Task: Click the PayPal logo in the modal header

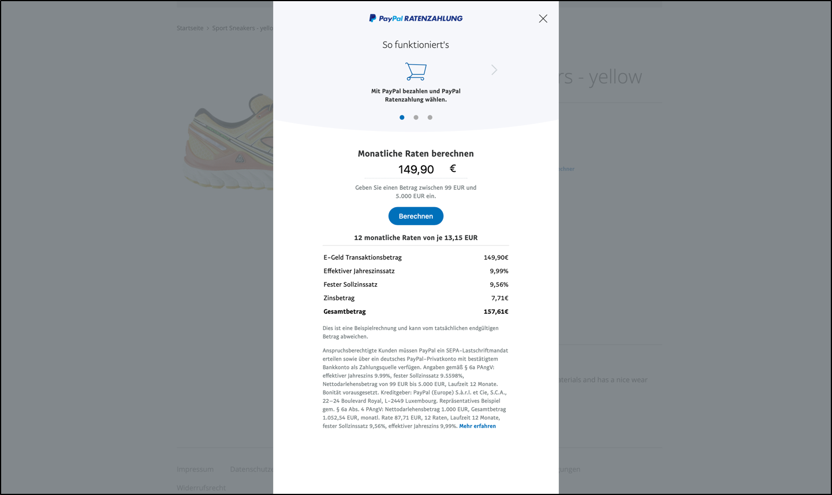Action: (415, 18)
